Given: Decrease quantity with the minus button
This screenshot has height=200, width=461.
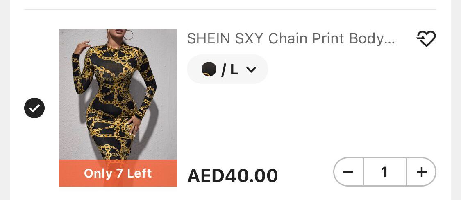Looking at the screenshot, I should [348, 172].
